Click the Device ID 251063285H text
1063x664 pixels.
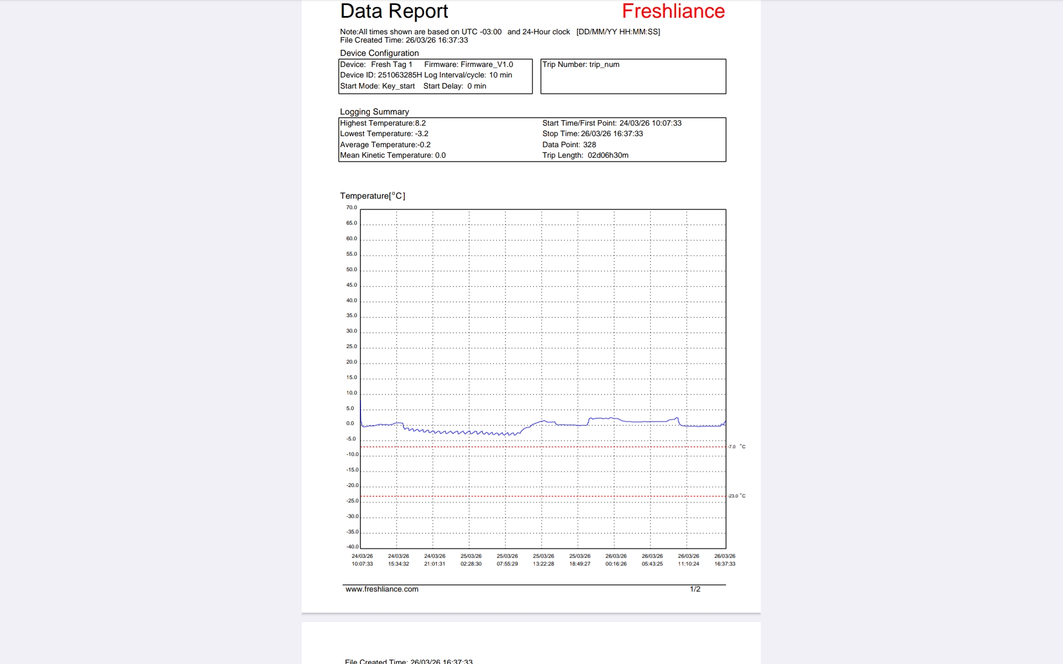click(381, 75)
